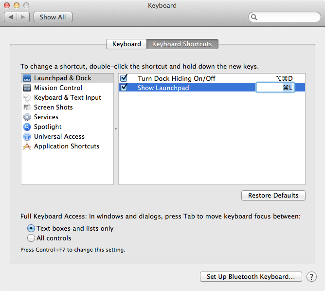Click the Show Launchpad shortcut field

coord(275,88)
